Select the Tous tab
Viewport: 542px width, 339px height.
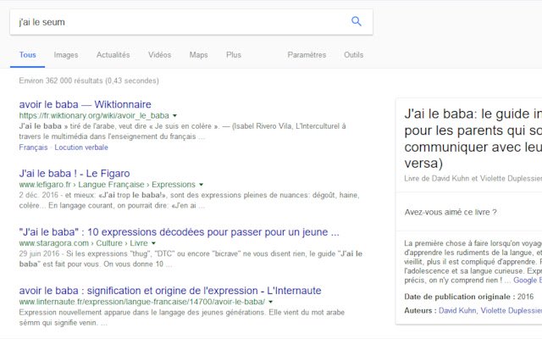click(28, 54)
